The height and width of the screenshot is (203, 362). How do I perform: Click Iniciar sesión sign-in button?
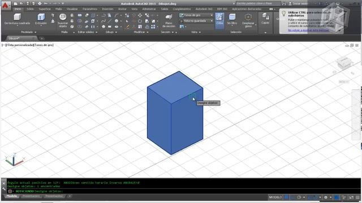coord(298,3)
